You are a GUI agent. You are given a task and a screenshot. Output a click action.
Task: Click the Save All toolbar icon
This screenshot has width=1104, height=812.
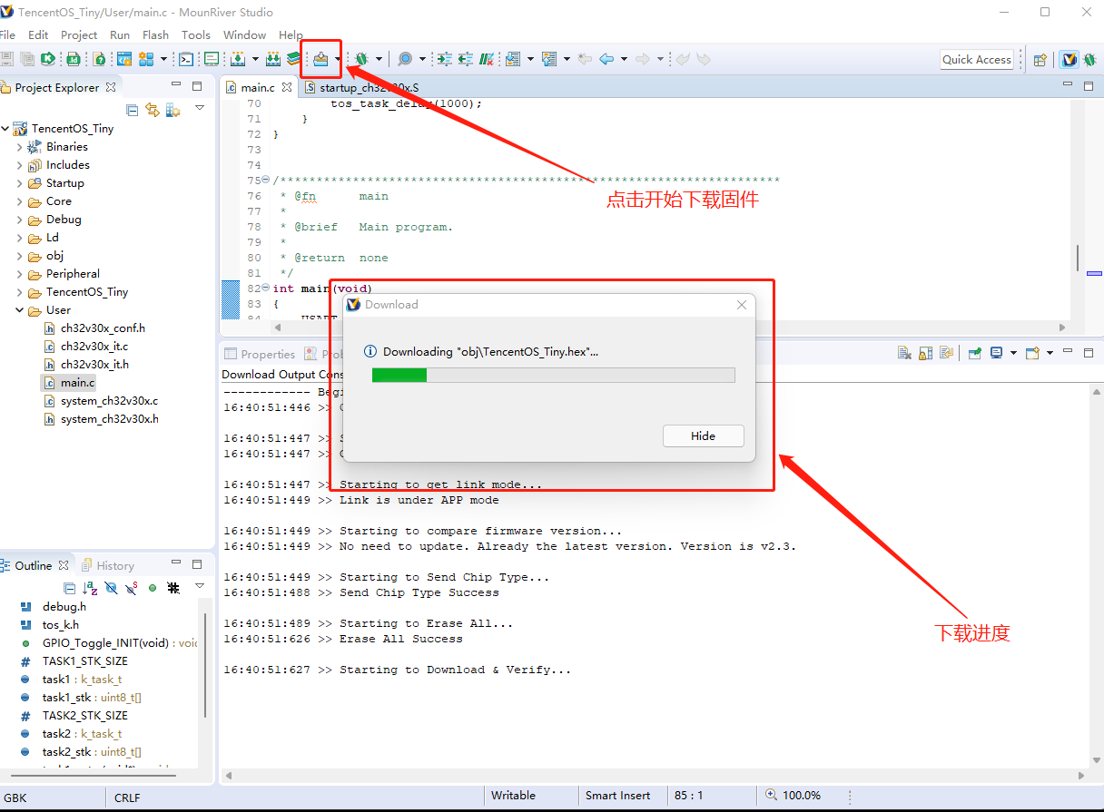(x=27, y=59)
